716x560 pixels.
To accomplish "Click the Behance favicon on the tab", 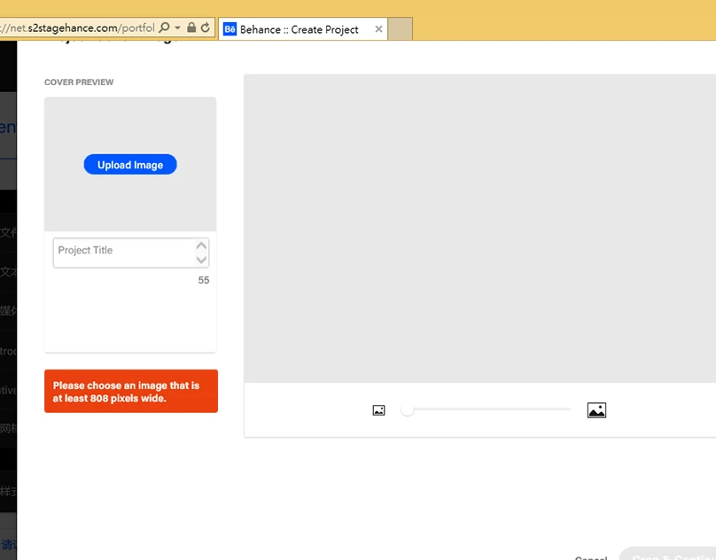I will tap(230, 29).
